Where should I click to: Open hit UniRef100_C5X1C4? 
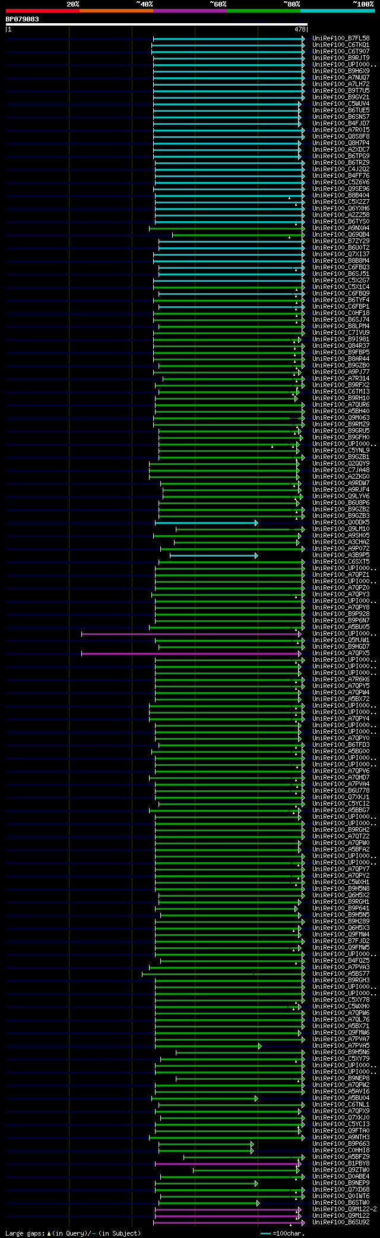(341, 287)
